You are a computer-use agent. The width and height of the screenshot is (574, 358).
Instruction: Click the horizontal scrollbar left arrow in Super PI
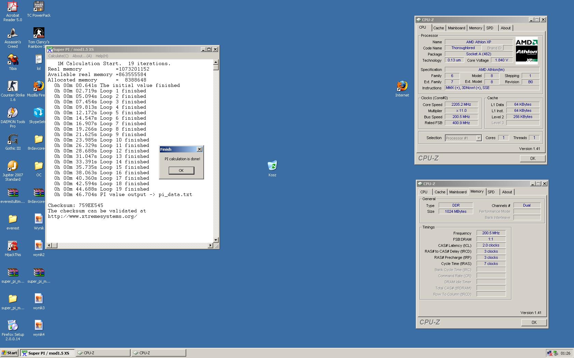click(x=49, y=245)
